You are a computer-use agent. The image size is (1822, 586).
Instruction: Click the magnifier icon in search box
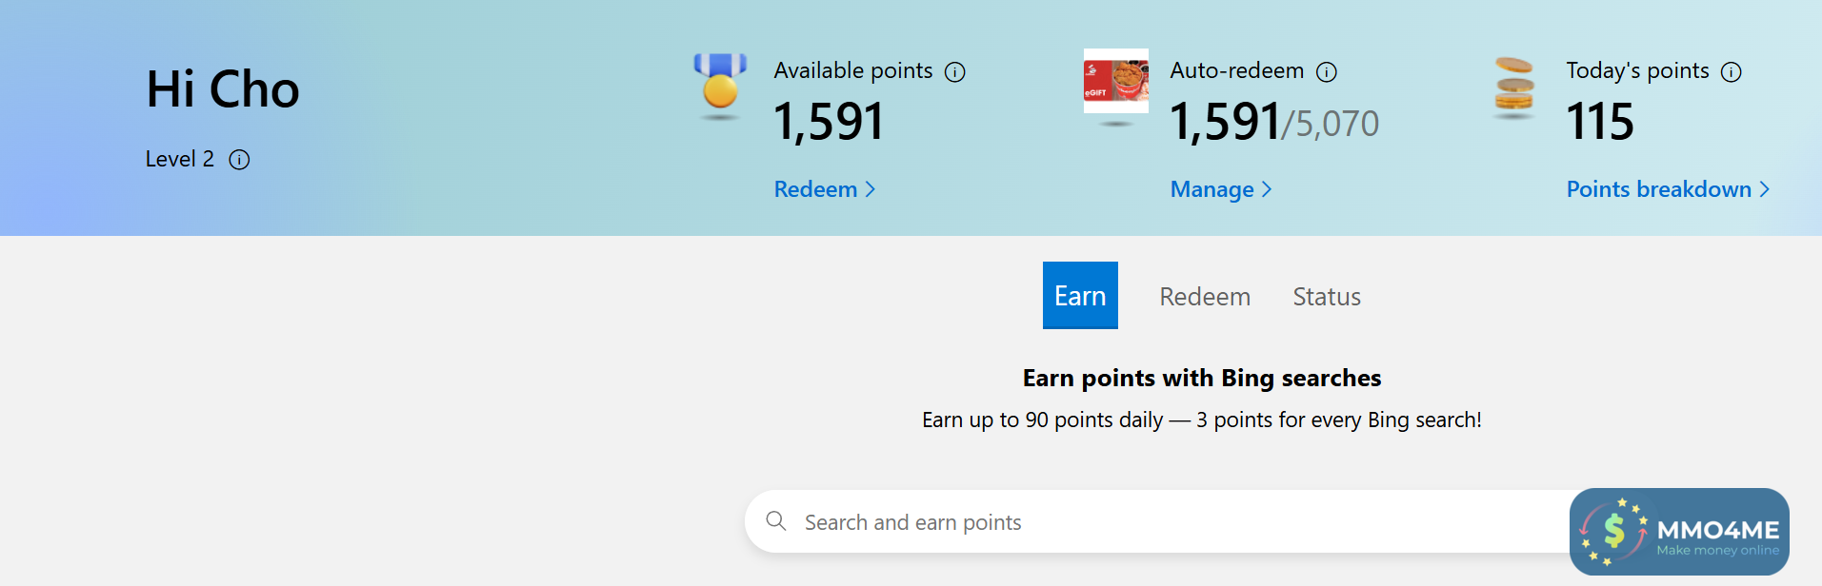click(x=776, y=521)
